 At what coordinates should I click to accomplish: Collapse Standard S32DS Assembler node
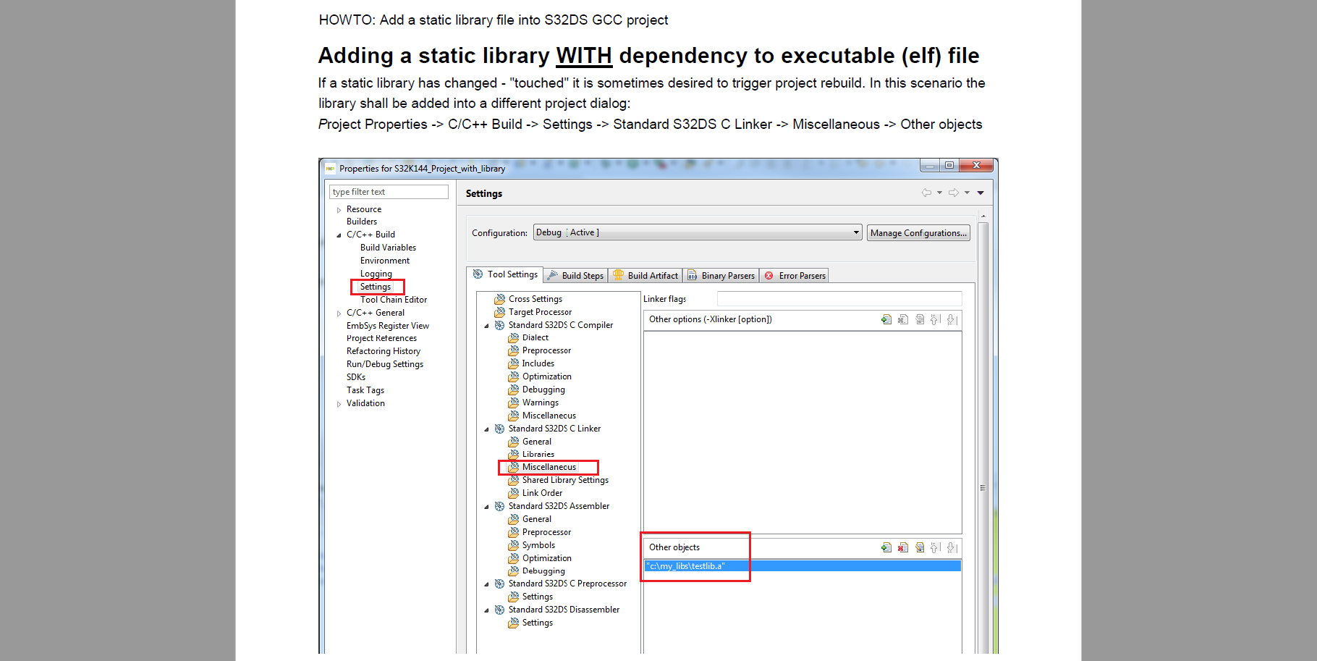pyautogui.click(x=486, y=507)
